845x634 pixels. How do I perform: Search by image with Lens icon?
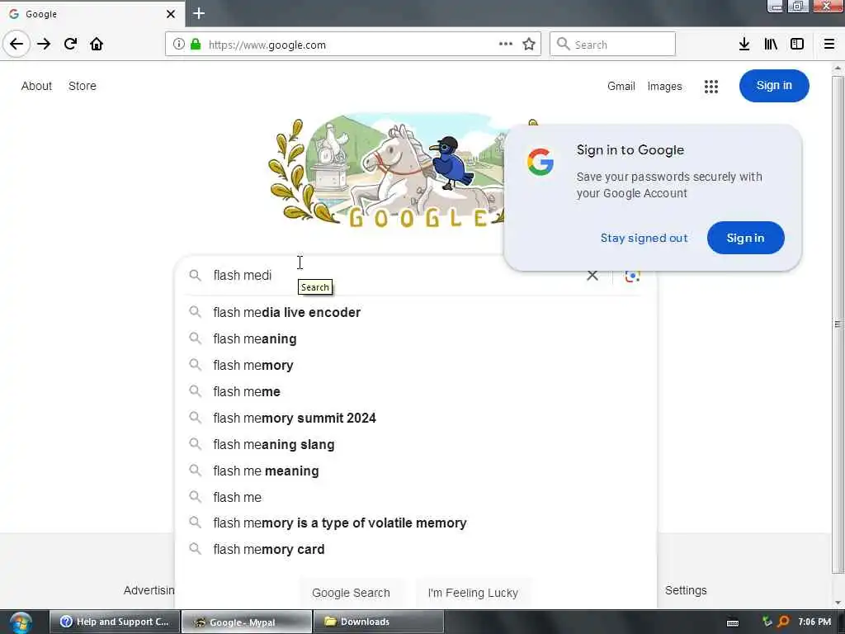click(632, 276)
